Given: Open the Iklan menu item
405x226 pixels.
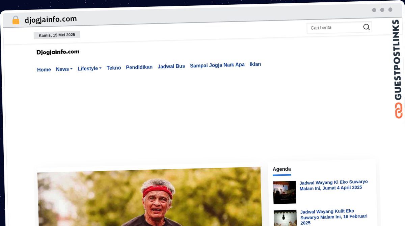Looking at the screenshot, I should click(x=255, y=64).
